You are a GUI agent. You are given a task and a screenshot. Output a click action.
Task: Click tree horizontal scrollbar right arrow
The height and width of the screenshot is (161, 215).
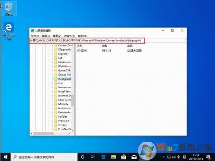point(69,134)
